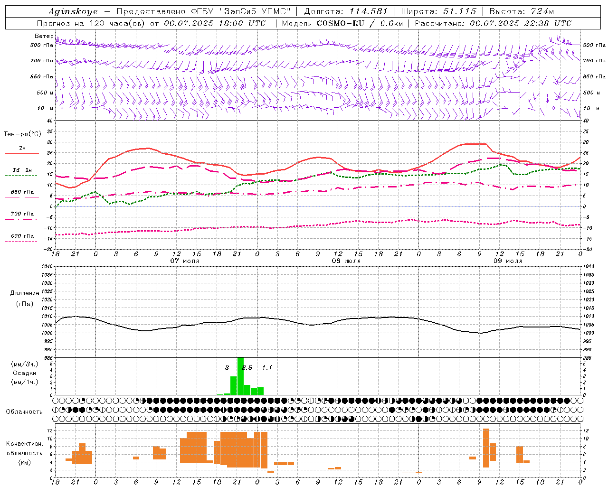
Task: Click the (мм/3ч.) precipitation unit label
Action: [x=24, y=364]
